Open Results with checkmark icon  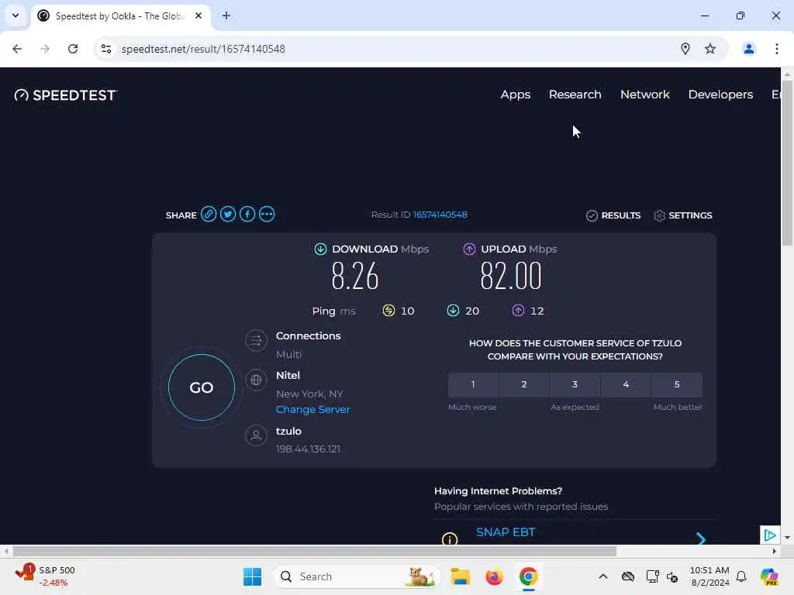[x=592, y=215]
